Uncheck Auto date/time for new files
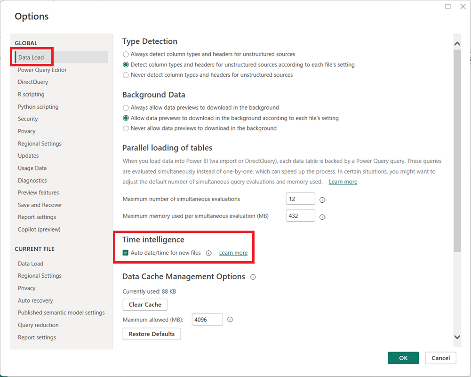471x377 pixels. click(x=126, y=253)
